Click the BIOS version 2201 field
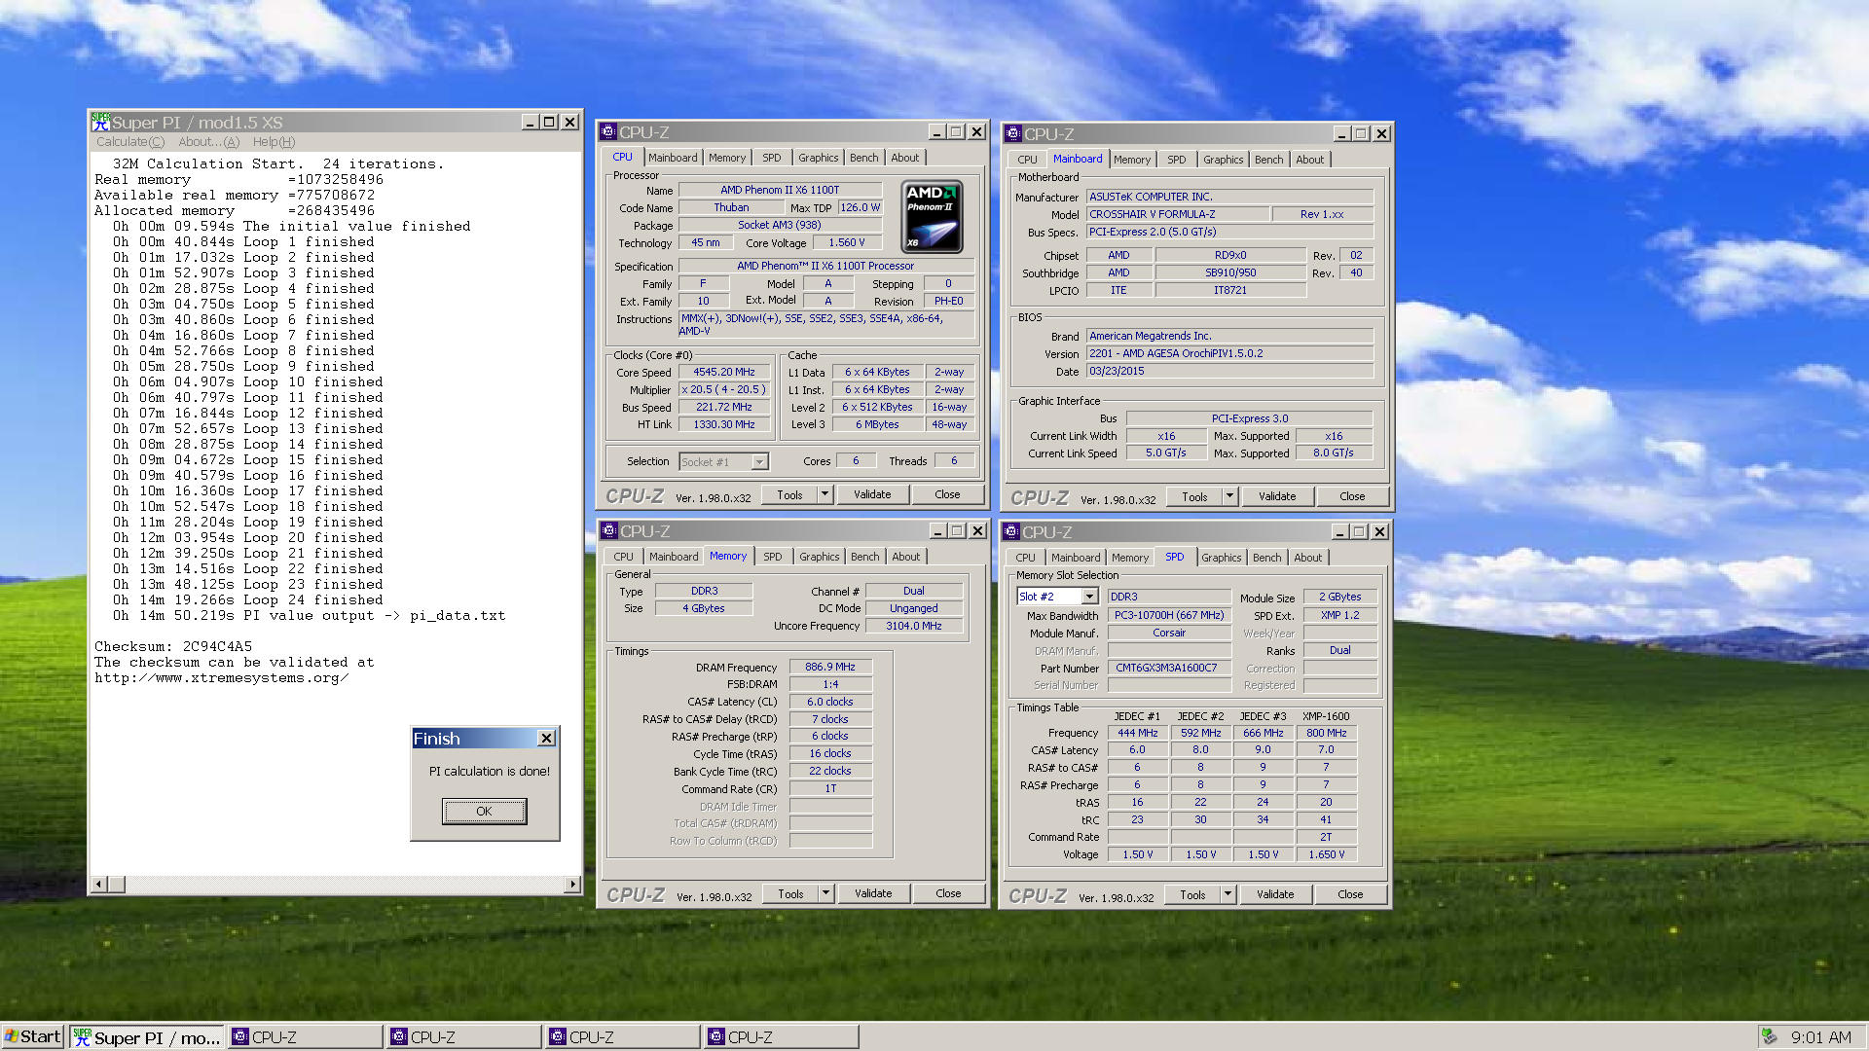1869x1051 pixels. click(x=1230, y=353)
